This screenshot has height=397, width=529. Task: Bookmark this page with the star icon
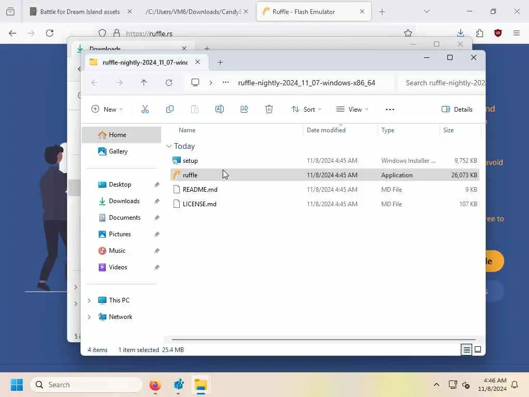coord(408,33)
